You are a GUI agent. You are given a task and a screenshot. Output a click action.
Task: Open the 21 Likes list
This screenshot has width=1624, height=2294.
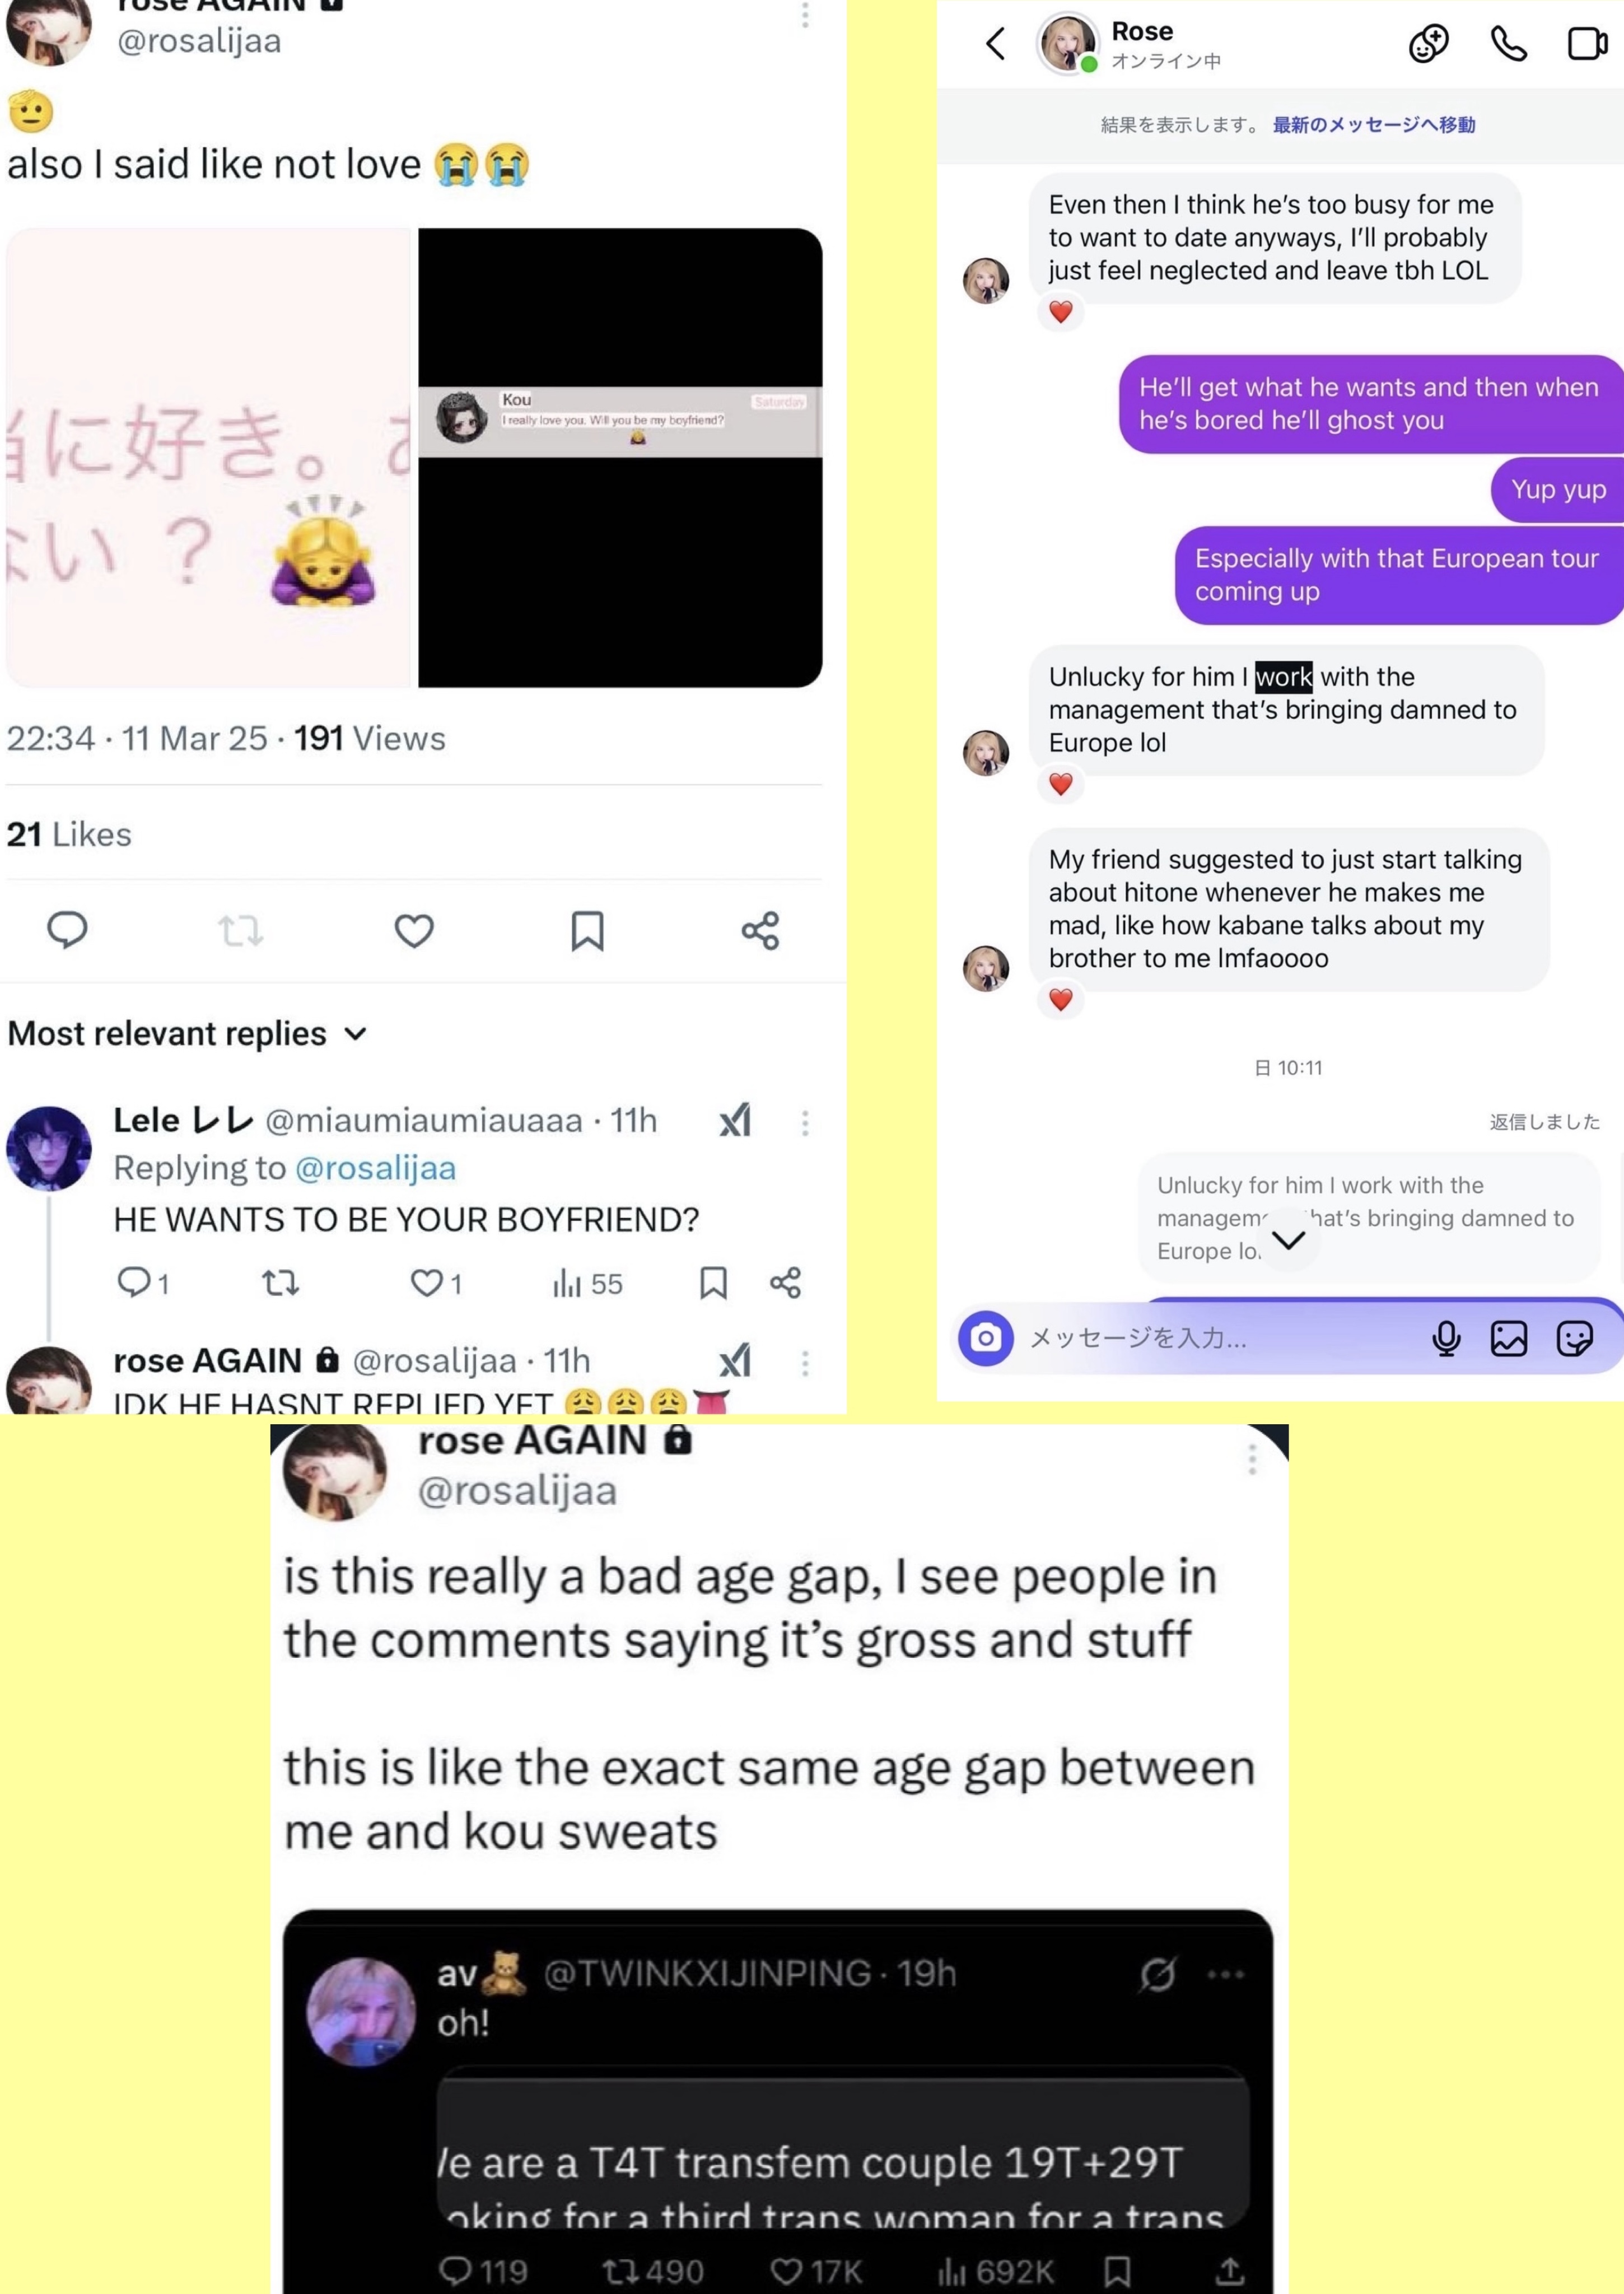point(69,834)
